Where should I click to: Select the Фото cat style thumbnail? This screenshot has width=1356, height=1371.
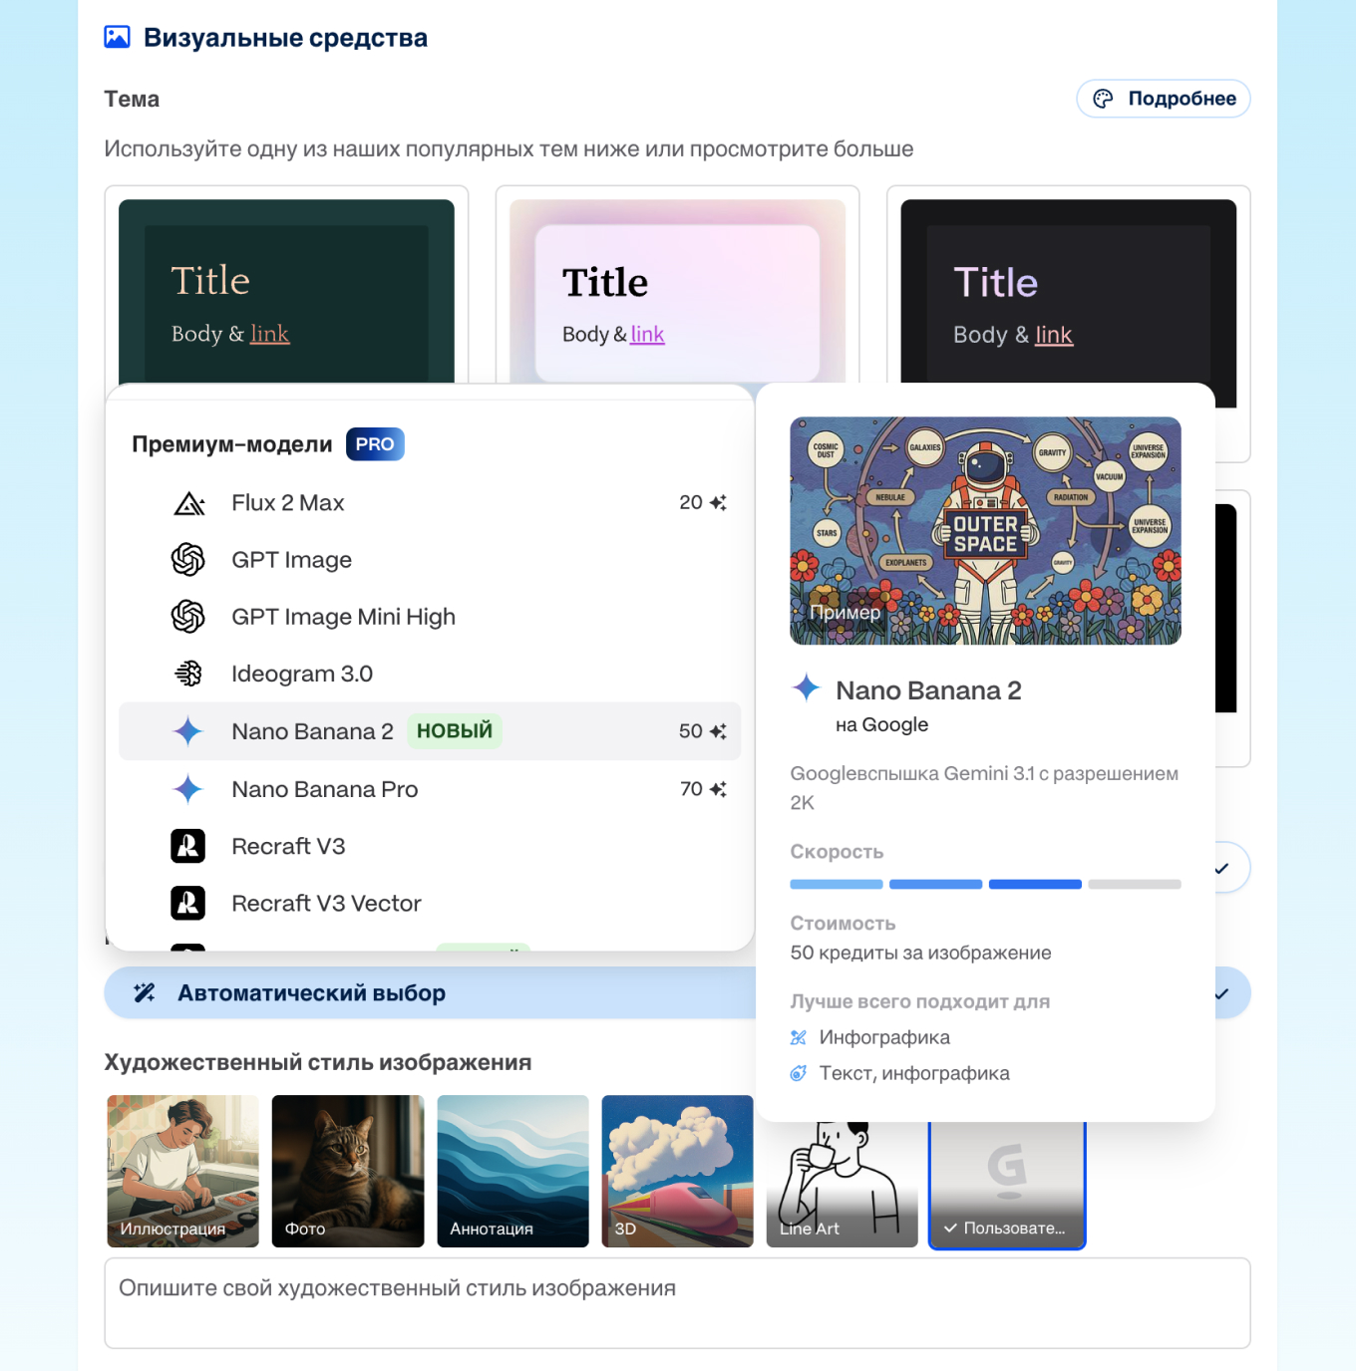347,1171
